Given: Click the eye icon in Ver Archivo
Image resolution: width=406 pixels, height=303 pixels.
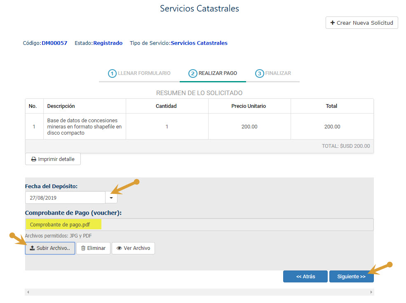Looking at the screenshot, I should pyautogui.click(x=119, y=248).
